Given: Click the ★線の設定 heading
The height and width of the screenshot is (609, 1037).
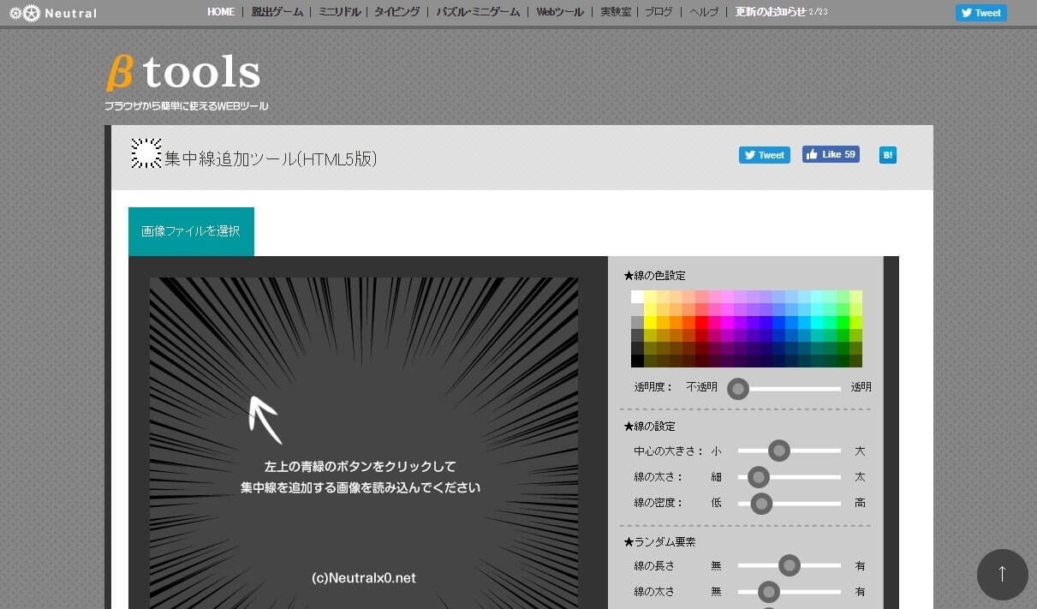Looking at the screenshot, I should coord(650,426).
